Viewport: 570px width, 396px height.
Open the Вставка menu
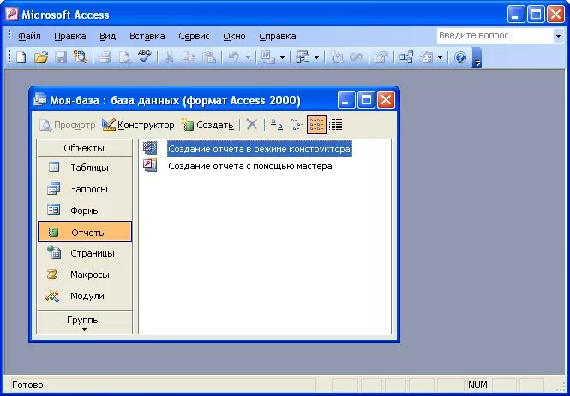coord(147,36)
